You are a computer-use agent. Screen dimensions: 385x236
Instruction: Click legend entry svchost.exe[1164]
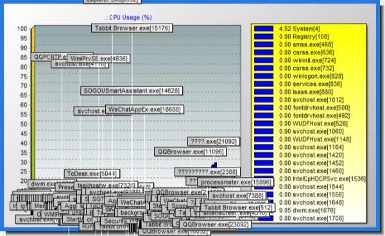point(311,147)
